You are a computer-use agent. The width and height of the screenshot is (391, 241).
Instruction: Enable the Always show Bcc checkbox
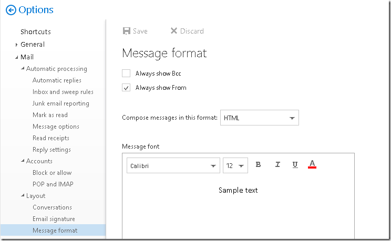coord(126,74)
